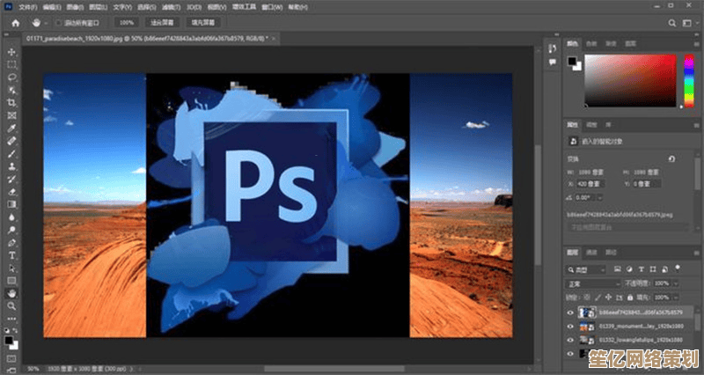The height and width of the screenshot is (375, 704).
Task: Select the Rectangular Marquee tool
Action: (x=11, y=64)
